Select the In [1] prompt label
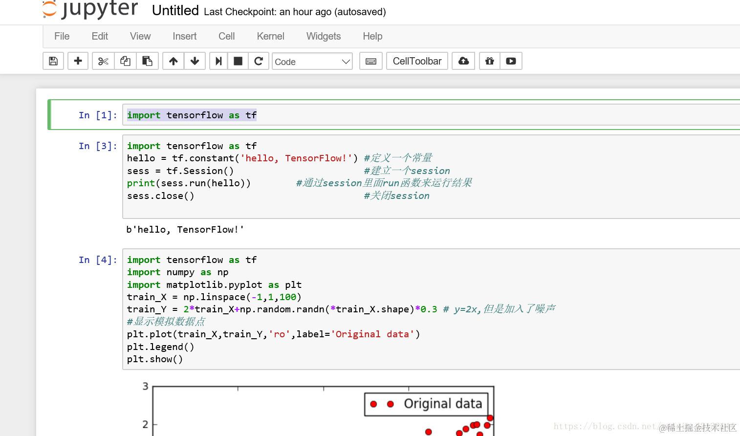 (x=98, y=115)
